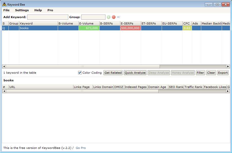Viewport: 232px width, 153px height.
Task: Click the Go Pro link
Action: [x=81, y=148]
